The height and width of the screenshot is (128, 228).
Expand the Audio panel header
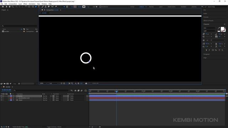point(205,14)
